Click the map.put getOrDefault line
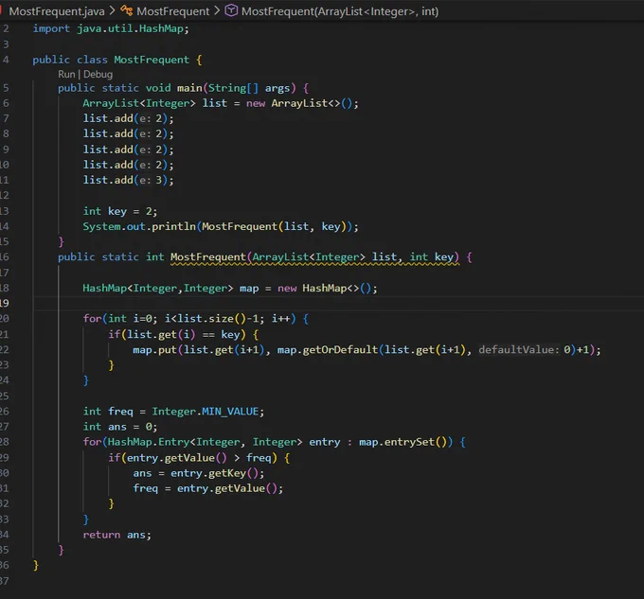This screenshot has height=599, width=644. pyautogui.click(x=367, y=350)
